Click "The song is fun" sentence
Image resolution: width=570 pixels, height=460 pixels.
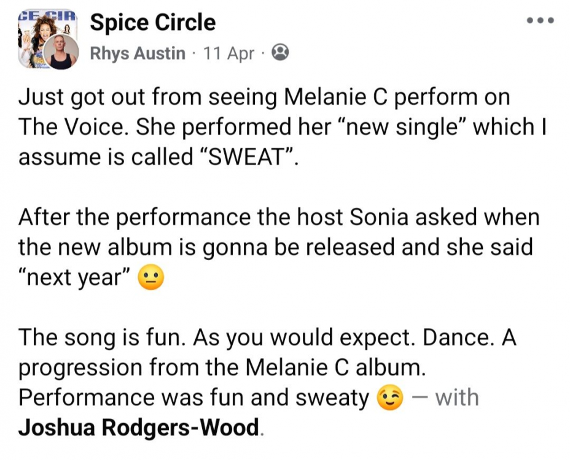click(x=99, y=337)
